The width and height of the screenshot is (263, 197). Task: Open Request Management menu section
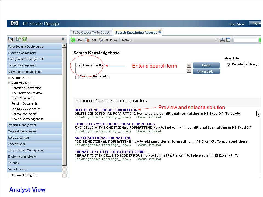click(35, 132)
